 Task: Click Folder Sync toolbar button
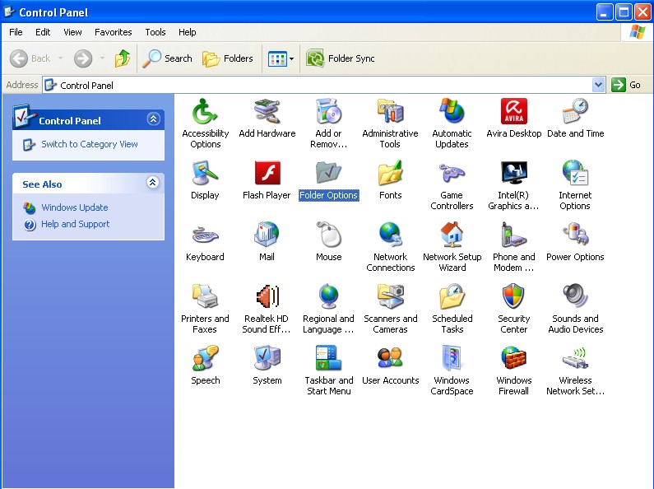click(x=341, y=58)
